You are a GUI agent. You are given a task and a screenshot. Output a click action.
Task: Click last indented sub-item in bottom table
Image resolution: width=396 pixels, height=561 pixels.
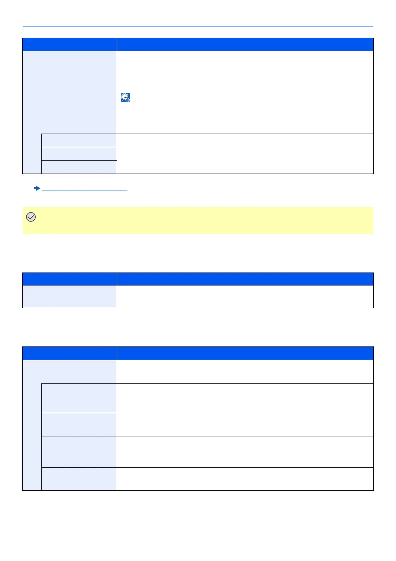(x=79, y=479)
